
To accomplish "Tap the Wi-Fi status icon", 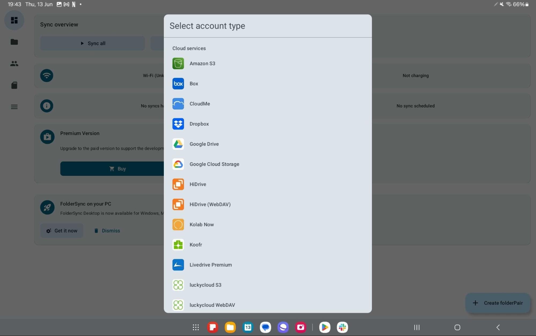I will [x=47, y=75].
